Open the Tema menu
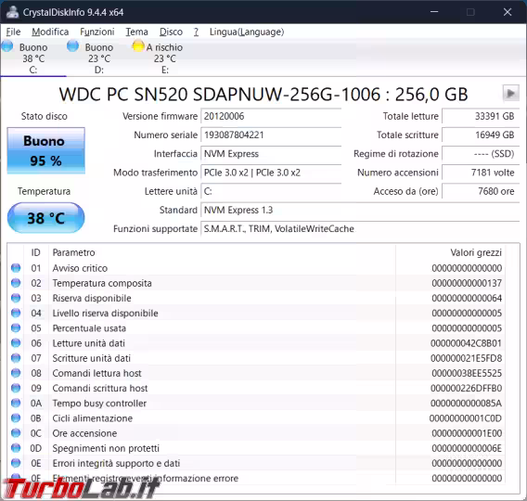Viewport: 527px width, 501px height. 136,32
